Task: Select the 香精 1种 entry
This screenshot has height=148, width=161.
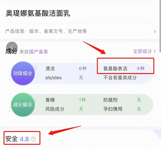Action: pos(66,100)
